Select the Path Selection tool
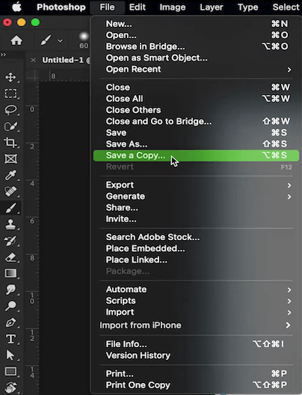Image resolution: width=302 pixels, height=395 pixels. point(10,355)
